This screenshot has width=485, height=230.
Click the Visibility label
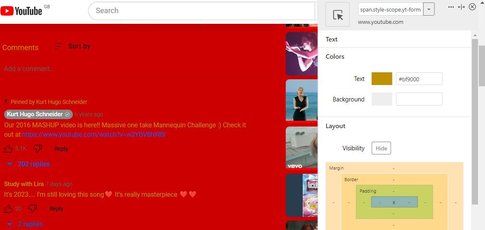tap(354, 148)
